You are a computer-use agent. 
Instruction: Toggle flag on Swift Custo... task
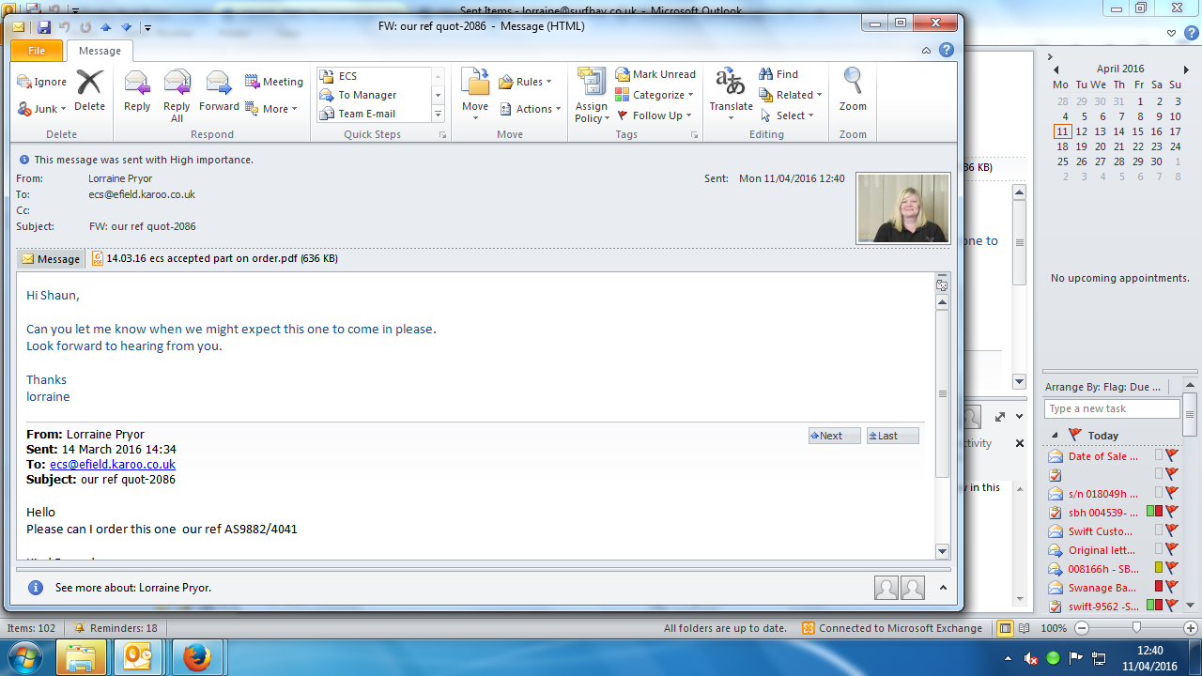(1172, 531)
